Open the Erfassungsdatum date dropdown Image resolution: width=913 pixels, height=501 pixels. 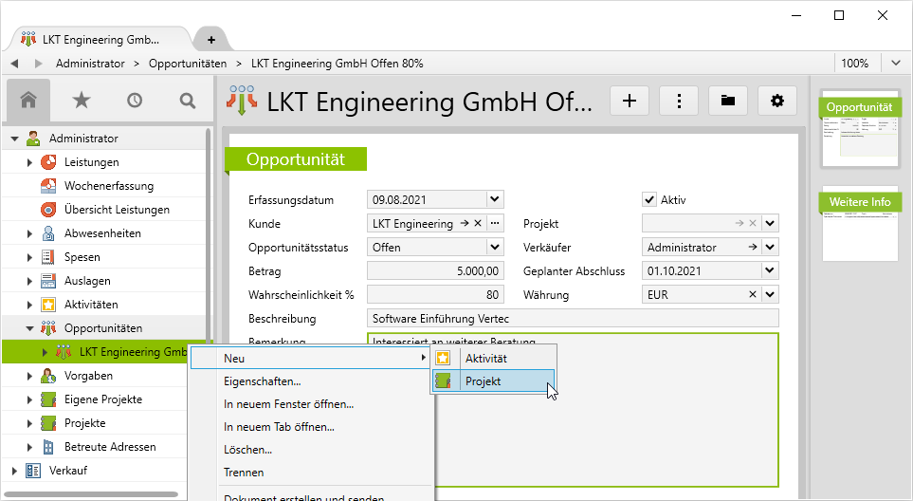(x=494, y=199)
